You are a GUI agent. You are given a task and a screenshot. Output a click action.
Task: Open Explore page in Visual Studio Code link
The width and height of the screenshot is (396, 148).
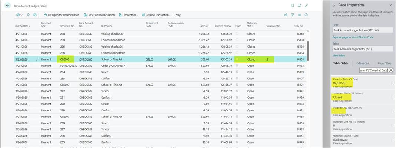[x=353, y=37]
